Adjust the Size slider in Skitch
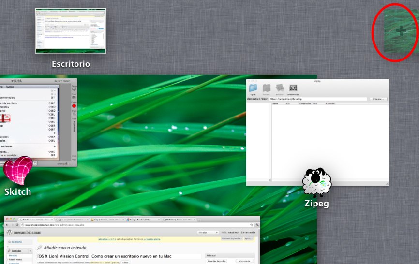Image resolution: width=419 pixels, height=264 pixels. pyautogui.click(x=74, y=127)
